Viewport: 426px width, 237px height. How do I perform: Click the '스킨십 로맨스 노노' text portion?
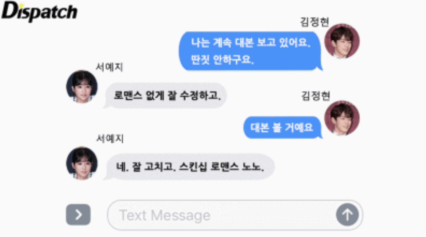click(x=221, y=167)
